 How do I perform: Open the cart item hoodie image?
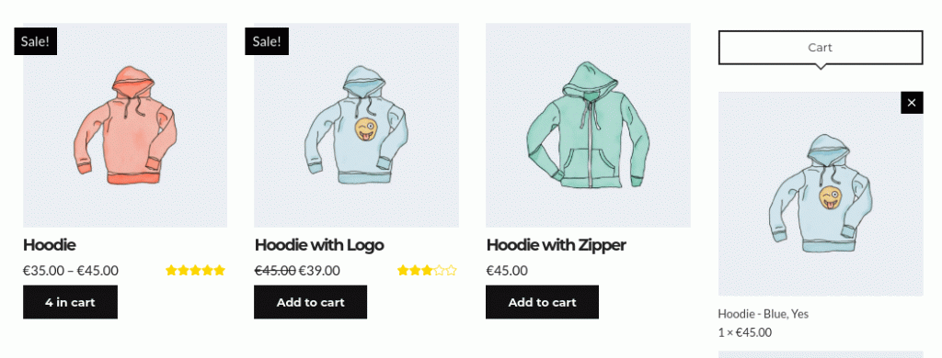click(x=821, y=194)
